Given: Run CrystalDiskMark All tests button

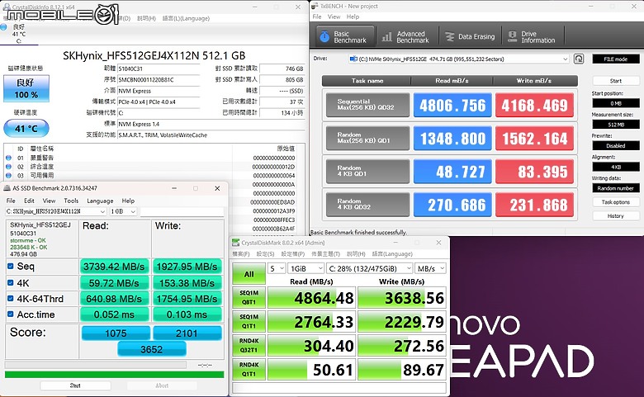Looking at the screenshot, I should point(249,274).
